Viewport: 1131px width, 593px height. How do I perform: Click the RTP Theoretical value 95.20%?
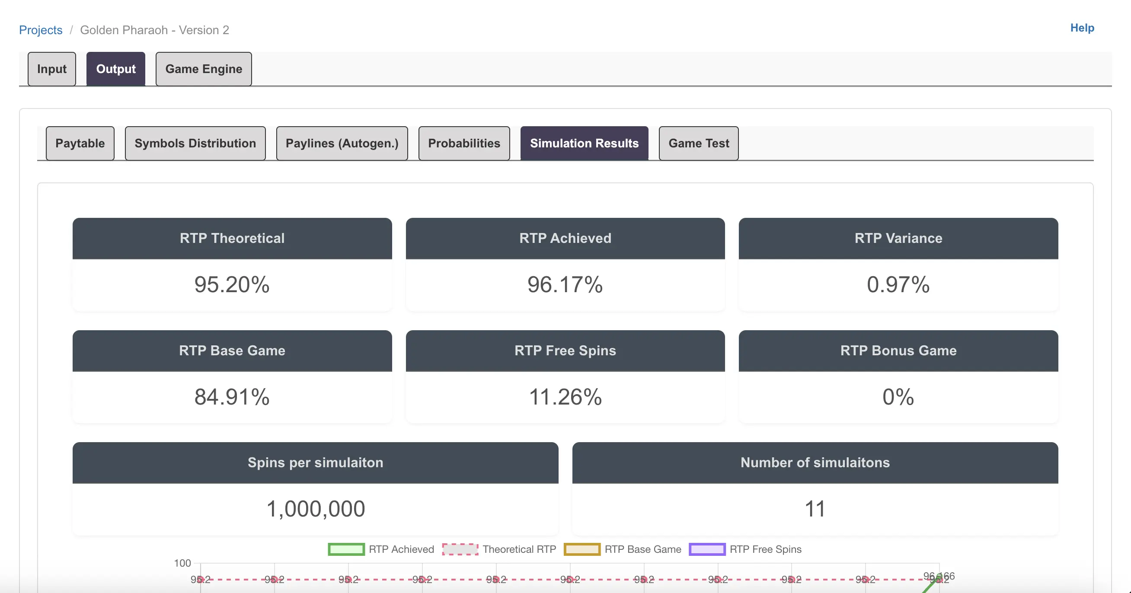[232, 284]
